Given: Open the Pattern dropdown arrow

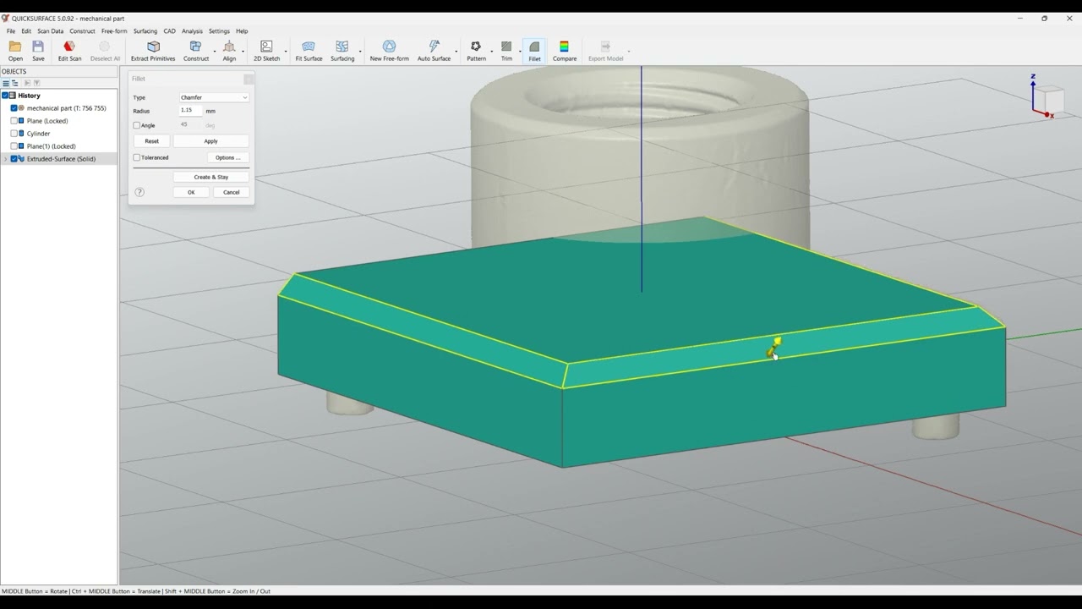Looking at the screenshot, I should pyautogui.click(x=491, y=51).
